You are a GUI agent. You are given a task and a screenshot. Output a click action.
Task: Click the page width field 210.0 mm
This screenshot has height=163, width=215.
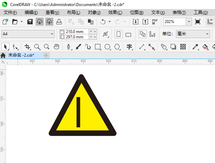[x=77, y=32]
